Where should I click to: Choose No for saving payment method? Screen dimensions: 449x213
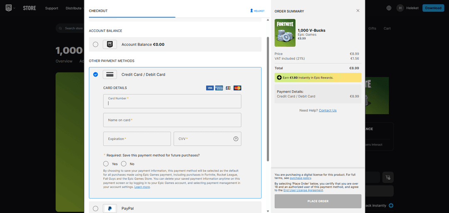[x=124, y=164]
